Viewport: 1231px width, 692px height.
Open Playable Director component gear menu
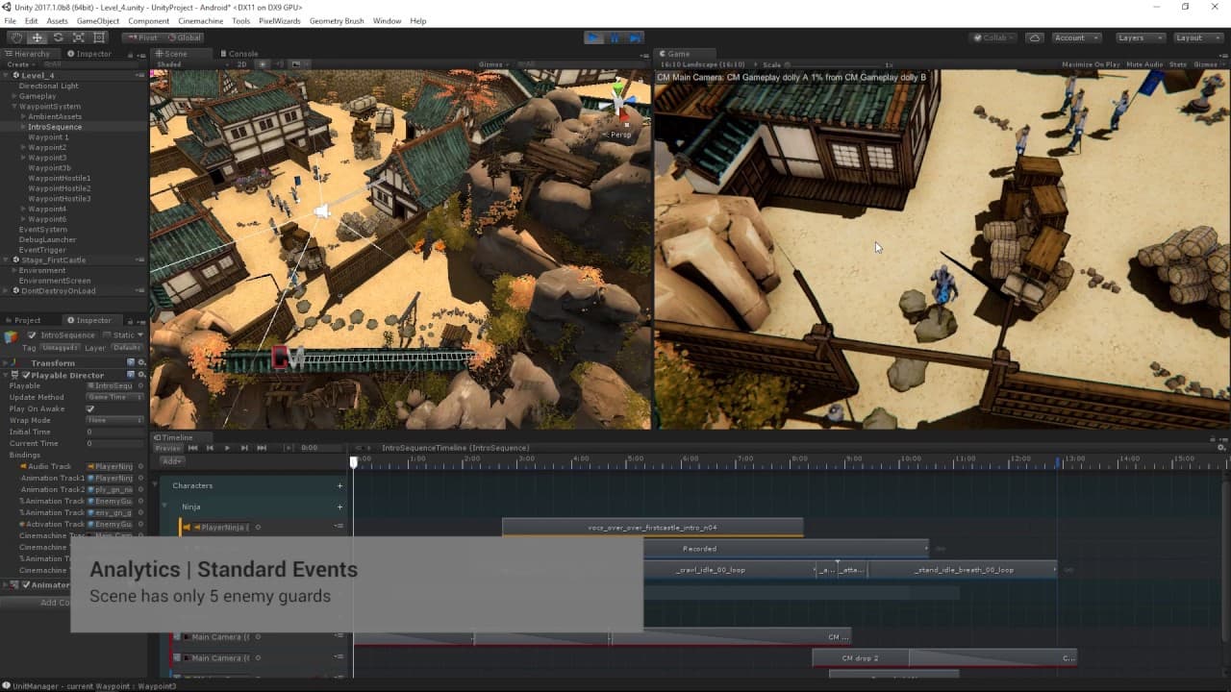141,375
